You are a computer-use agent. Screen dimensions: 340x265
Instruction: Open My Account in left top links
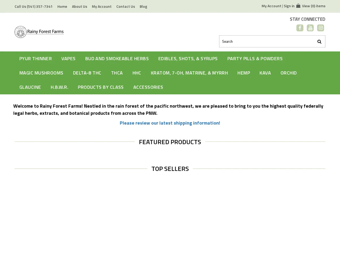click(x=102, y=6)
